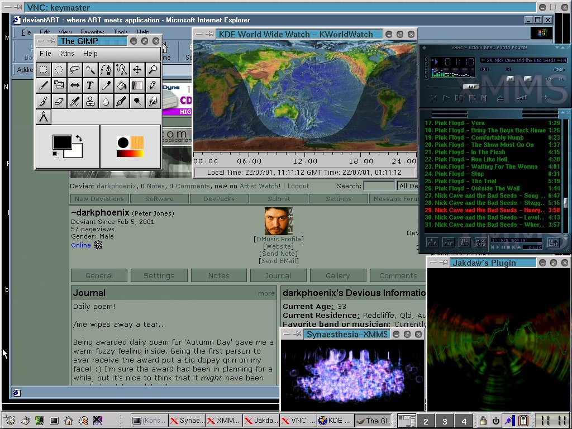Select the Transform tool in GIMP
This screenshot has height=429, width=572.
pyautogui.click(x=59, y=85)
